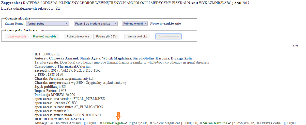Open the 'Pobierz wyniki' dropdown
306x125 pixels.
[135, 24]
